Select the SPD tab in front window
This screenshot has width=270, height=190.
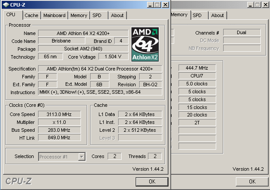(x=97, y=15)
